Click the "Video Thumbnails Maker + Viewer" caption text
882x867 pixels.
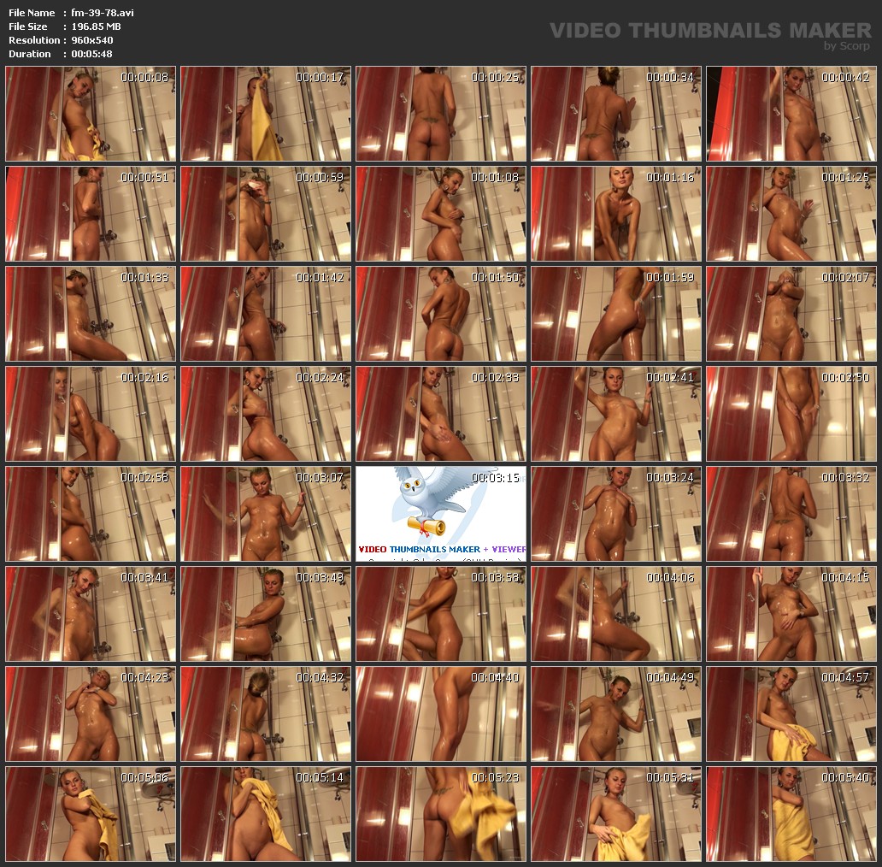click(x=442, y=549)
